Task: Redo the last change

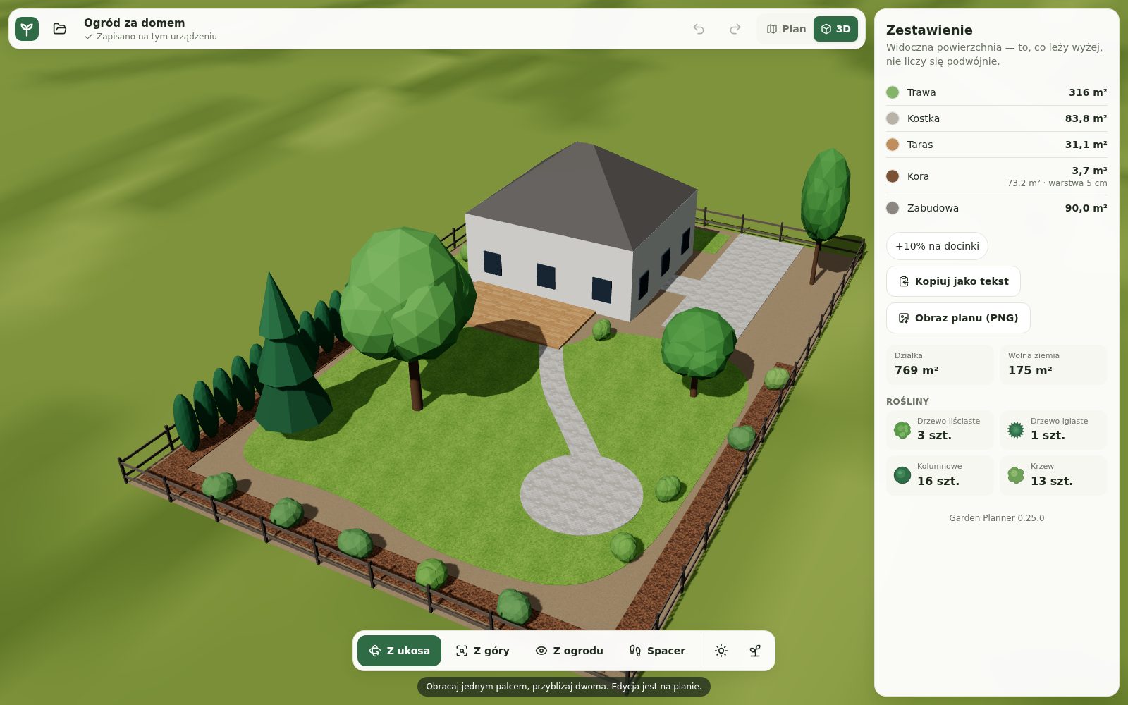Action: [x=735, y=29]
